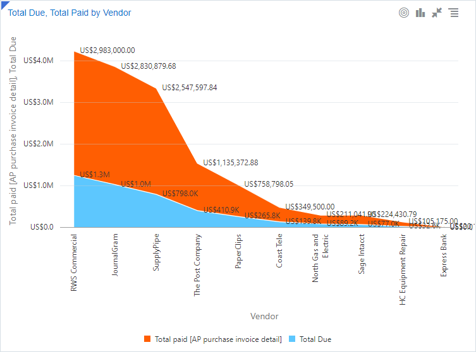Click the target focus icon
This screenshot has width=476, height=352.
coord(404,13)
